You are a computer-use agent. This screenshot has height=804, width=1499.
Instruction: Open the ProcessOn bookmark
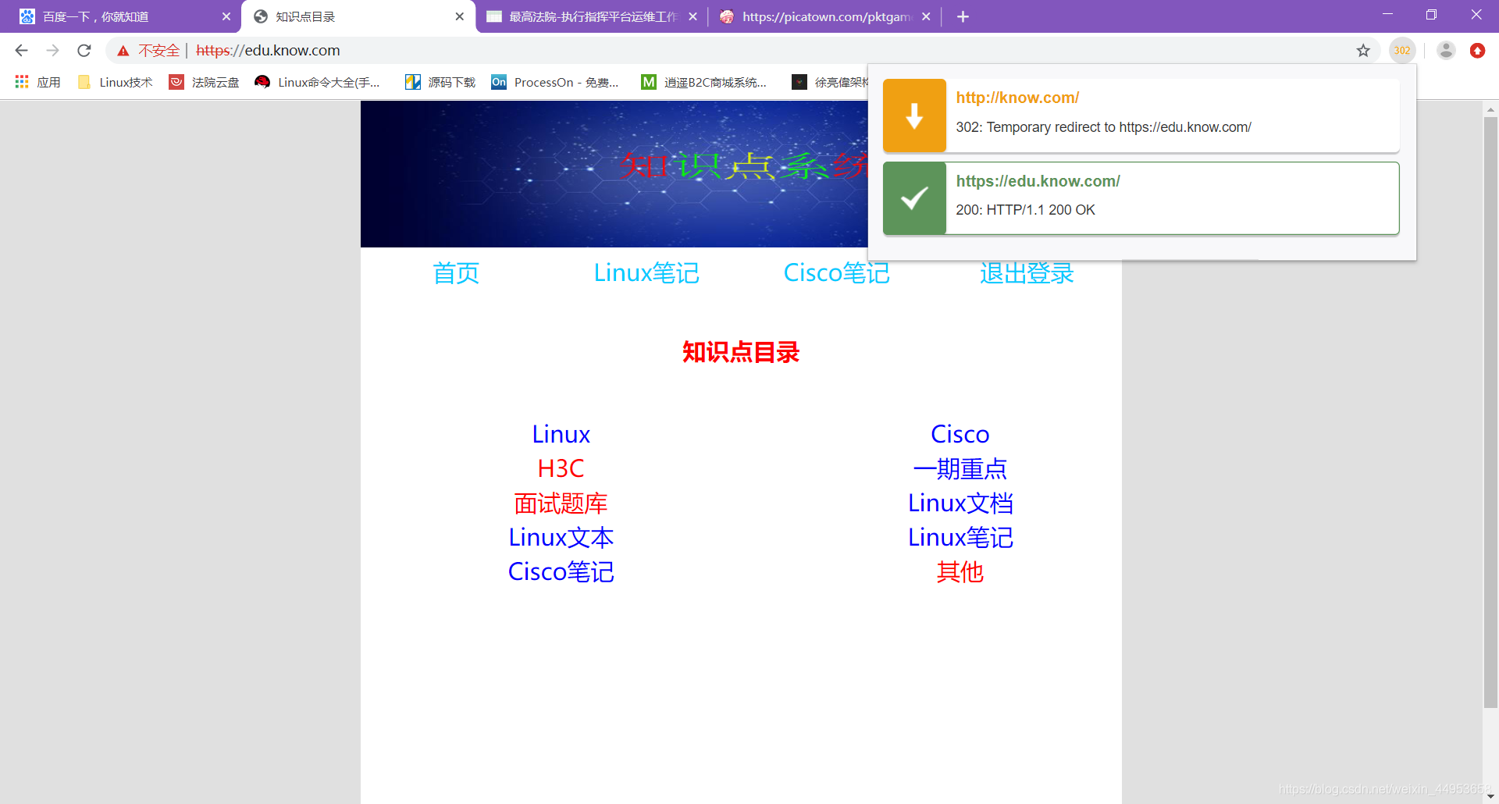click(x=555, y=81)
